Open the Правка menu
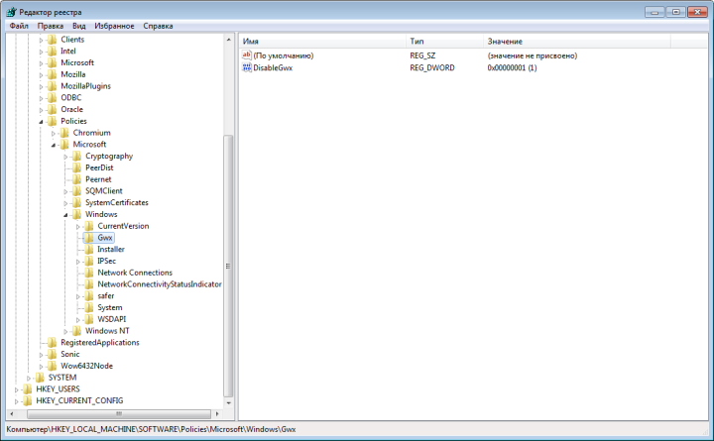This screenshot has width=714, height=441. click(51, 26)
